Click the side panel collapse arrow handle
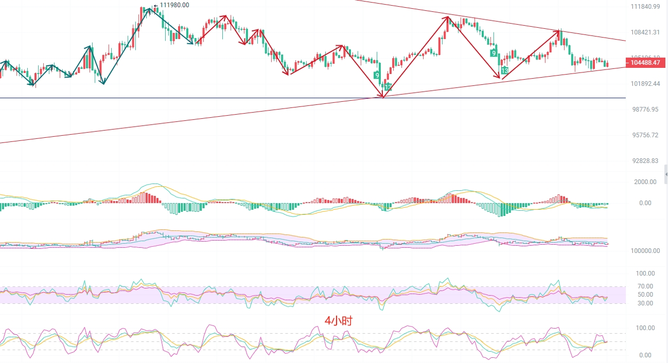 (666, 174)
